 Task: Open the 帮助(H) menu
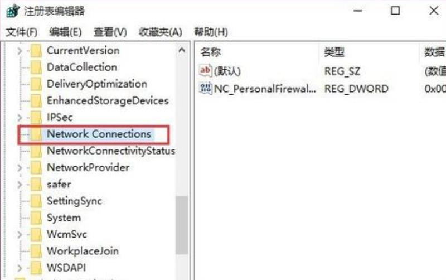click(x=211, y=32)
